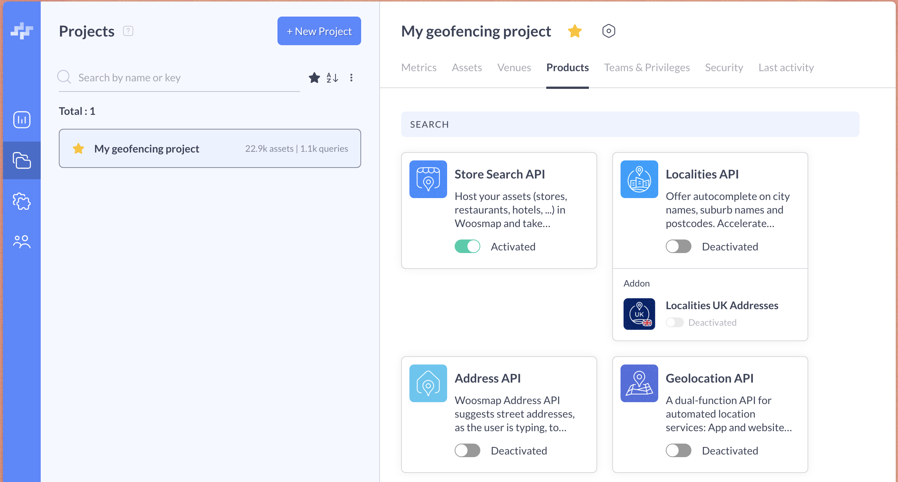
Task: Open the three-dot more options menu
Action: [351, 78]
